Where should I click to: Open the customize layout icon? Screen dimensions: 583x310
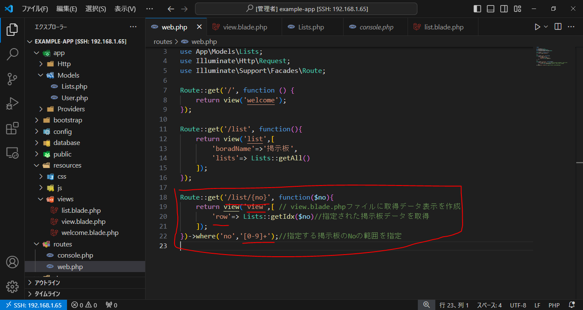click(517, 9)
